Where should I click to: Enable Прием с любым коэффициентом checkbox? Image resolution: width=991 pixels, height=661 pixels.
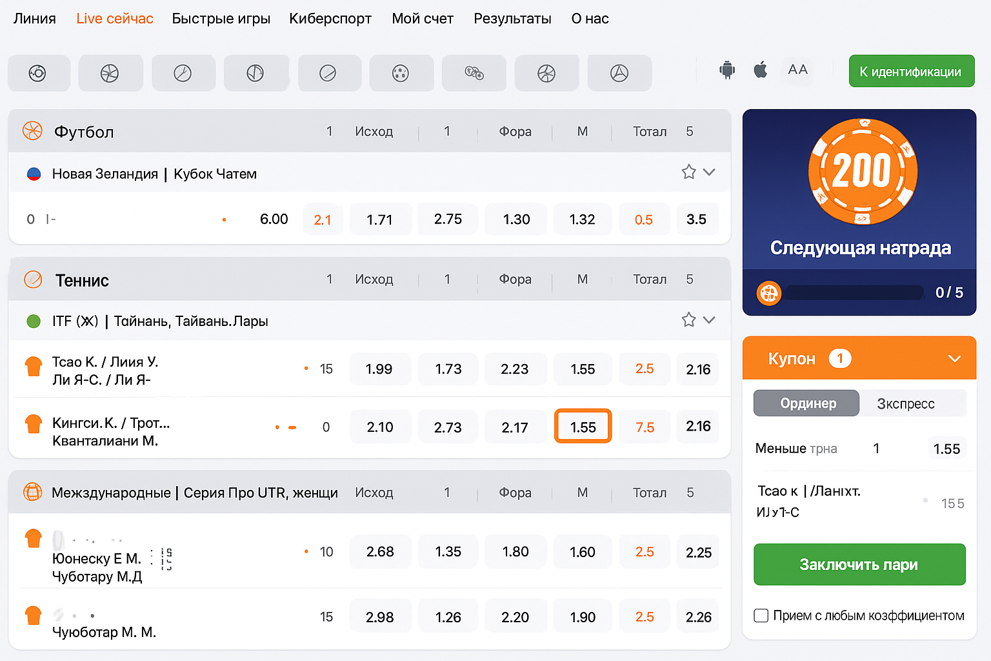(x=761, y=616)
